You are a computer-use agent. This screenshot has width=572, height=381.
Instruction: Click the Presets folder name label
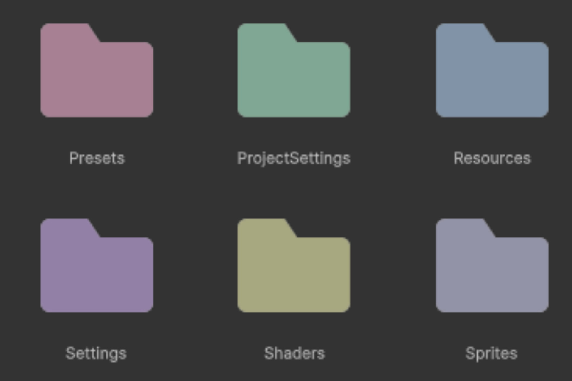[97, 158]
